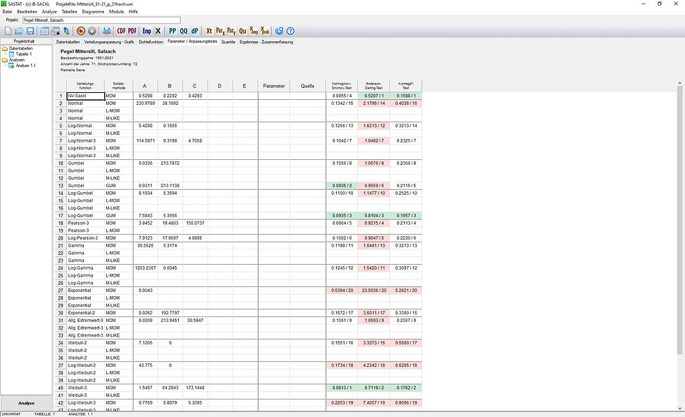
Task: Click the Qu quantile toolbar icon
Action: point(243,31)
